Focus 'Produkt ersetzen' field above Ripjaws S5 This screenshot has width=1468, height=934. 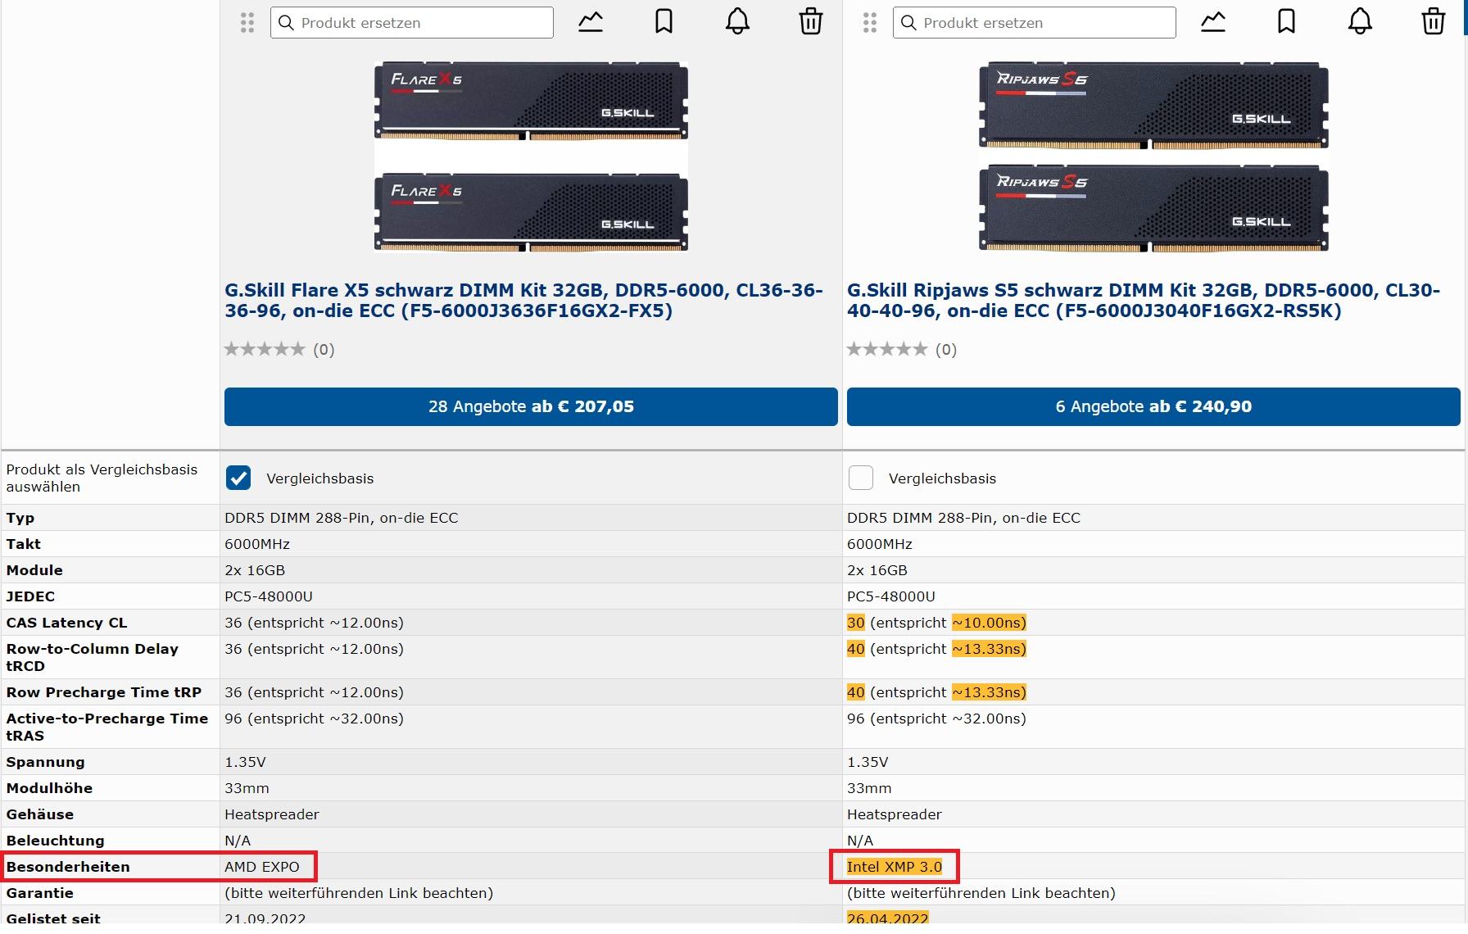1035,23
